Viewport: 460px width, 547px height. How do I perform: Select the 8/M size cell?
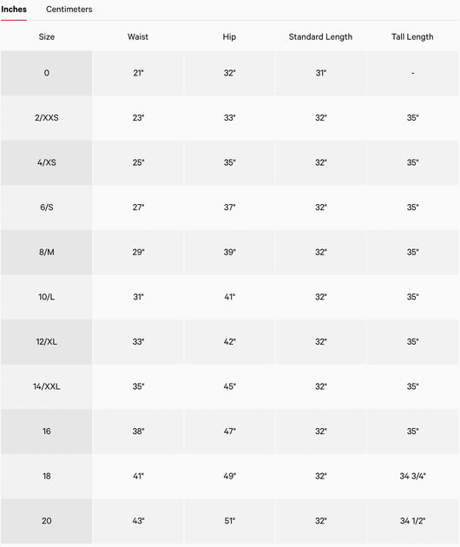tap(46, 252)
